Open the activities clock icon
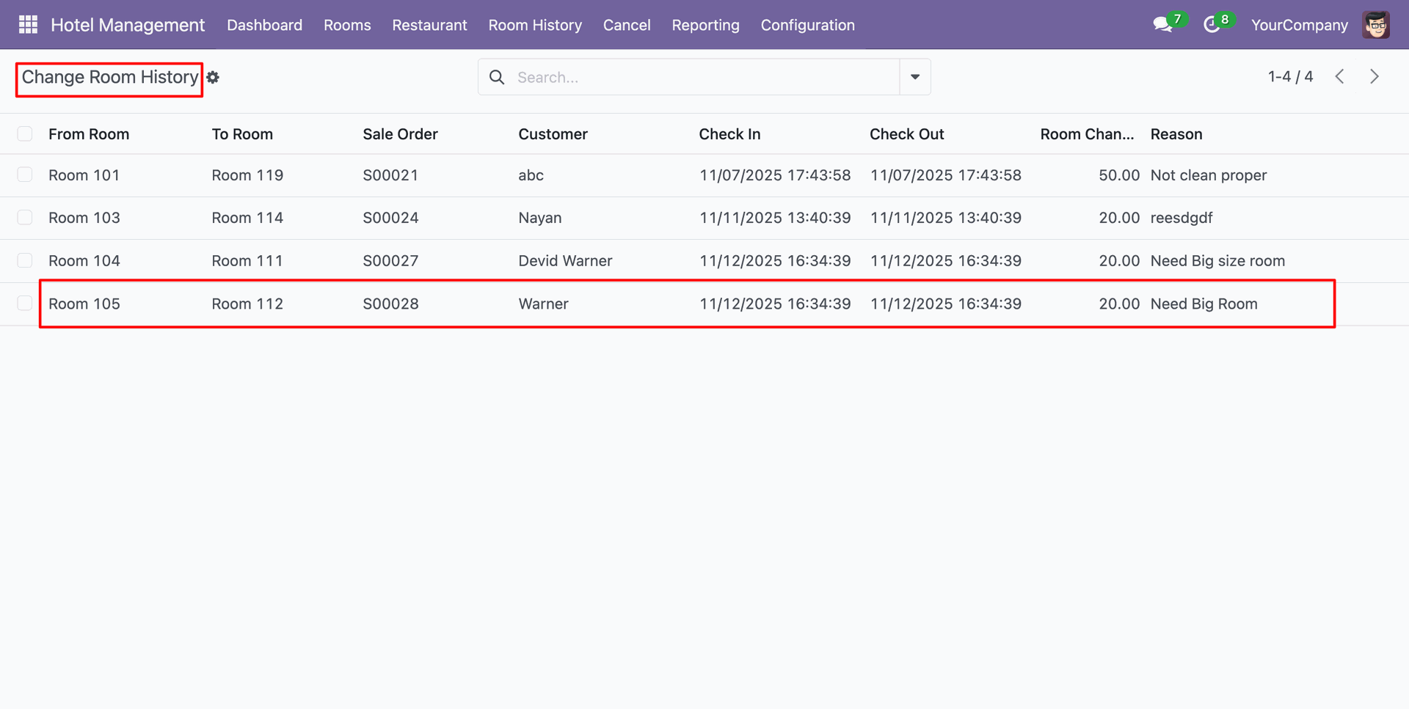 (x=1212, y=25)
